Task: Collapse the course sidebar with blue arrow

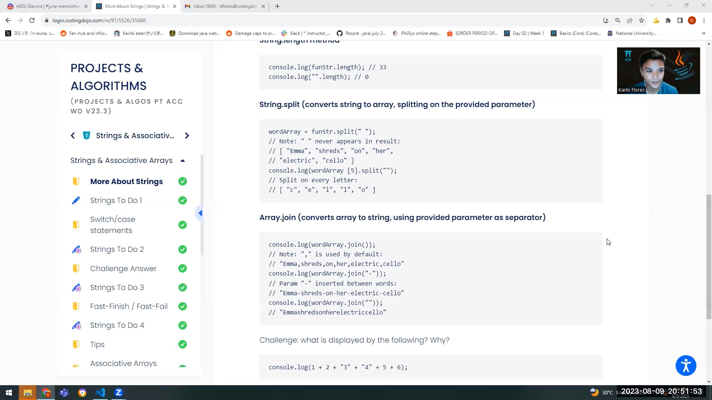Action: (x=200, y=213)
